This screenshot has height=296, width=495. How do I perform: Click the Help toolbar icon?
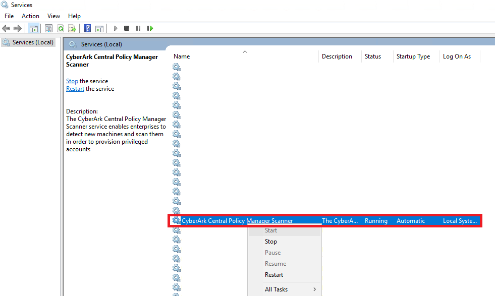[x=87, y=28]
